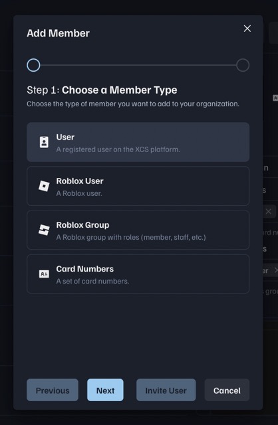Click the first step circle on progress bar

tap(33, 65)
